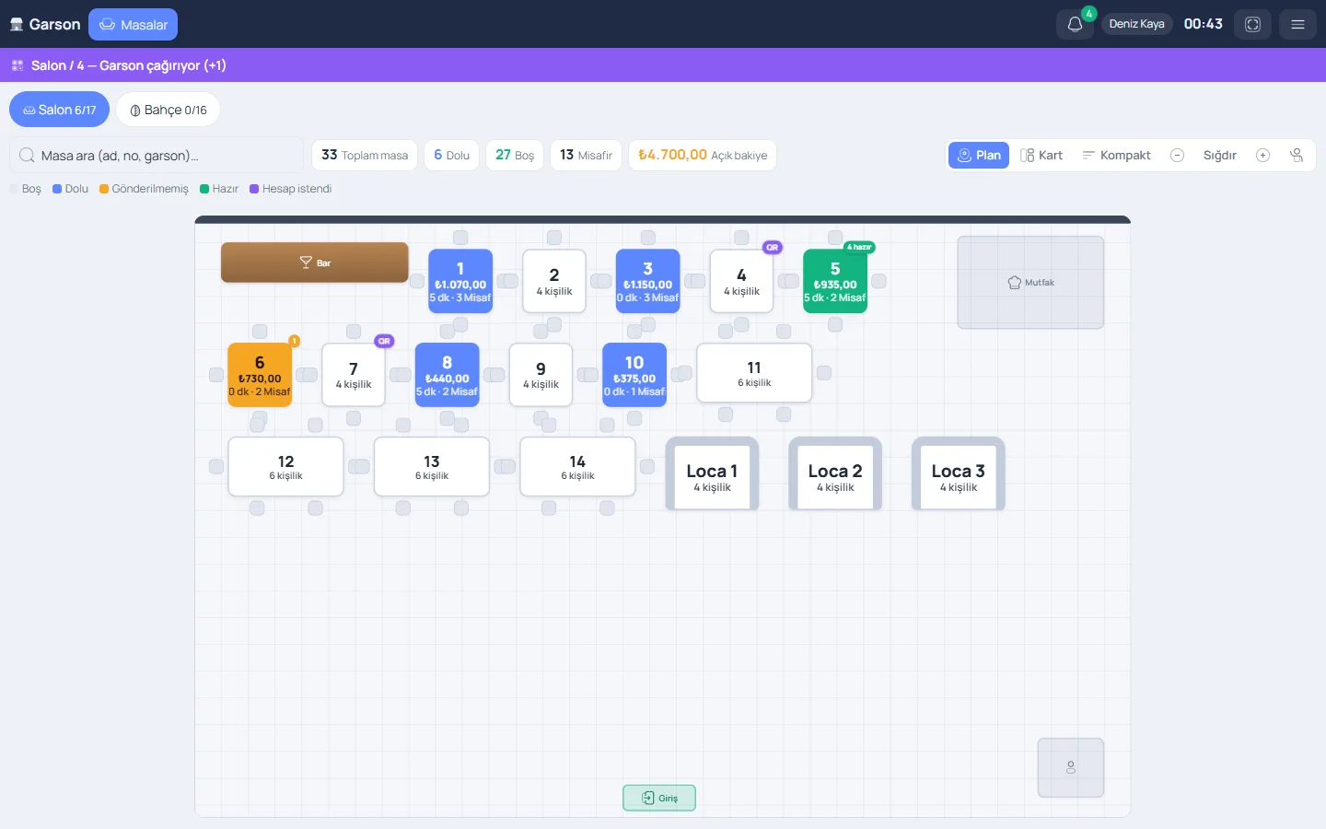This screenshot has height=829, width=1326.
Task: Select the Salon 6/17 area tab
Action: 59,110
